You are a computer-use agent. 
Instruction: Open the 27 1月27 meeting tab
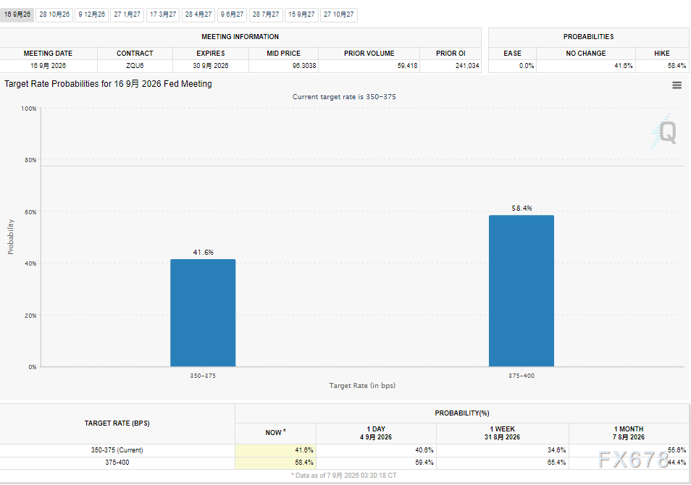[x=127, y=14]
